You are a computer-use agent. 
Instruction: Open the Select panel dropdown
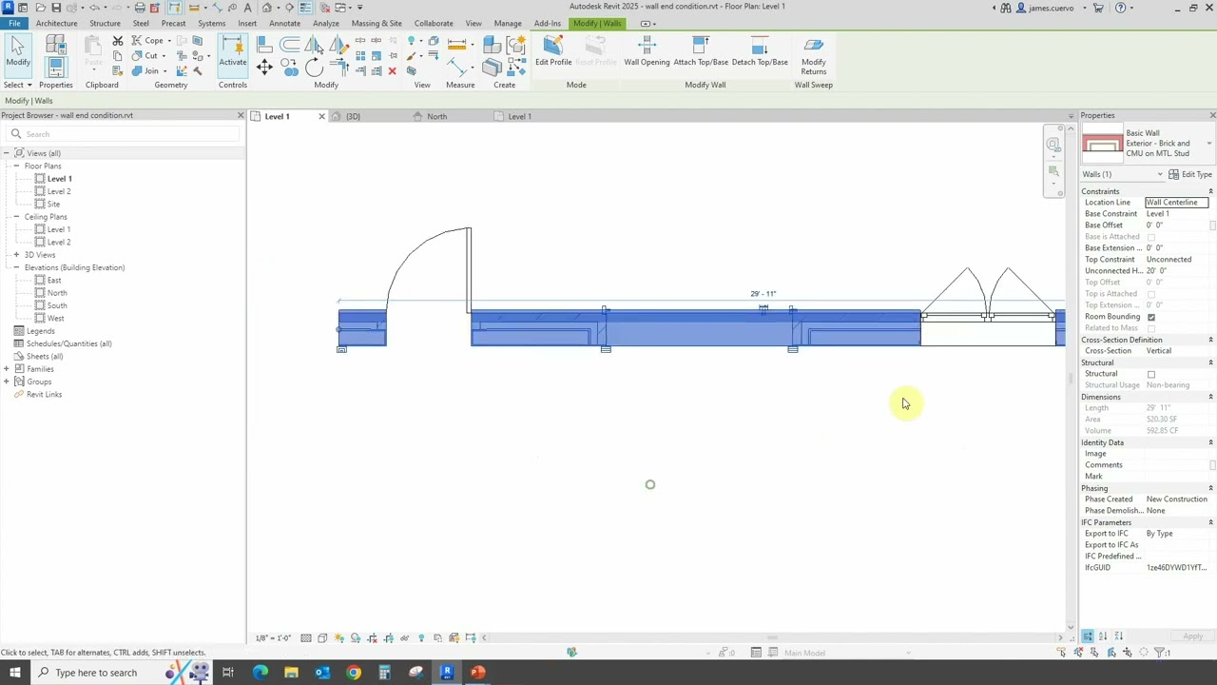point(19,85)
